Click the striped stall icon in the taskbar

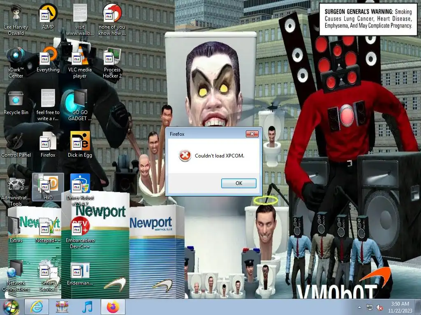[62, 307]
